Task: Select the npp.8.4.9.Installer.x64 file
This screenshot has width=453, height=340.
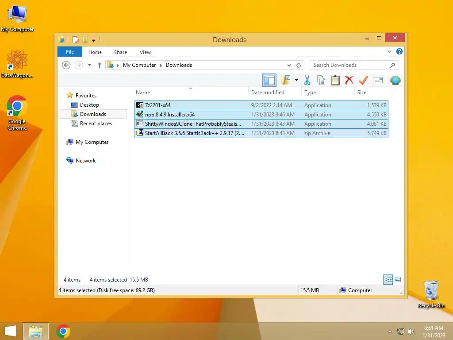Action: [261, 115]
